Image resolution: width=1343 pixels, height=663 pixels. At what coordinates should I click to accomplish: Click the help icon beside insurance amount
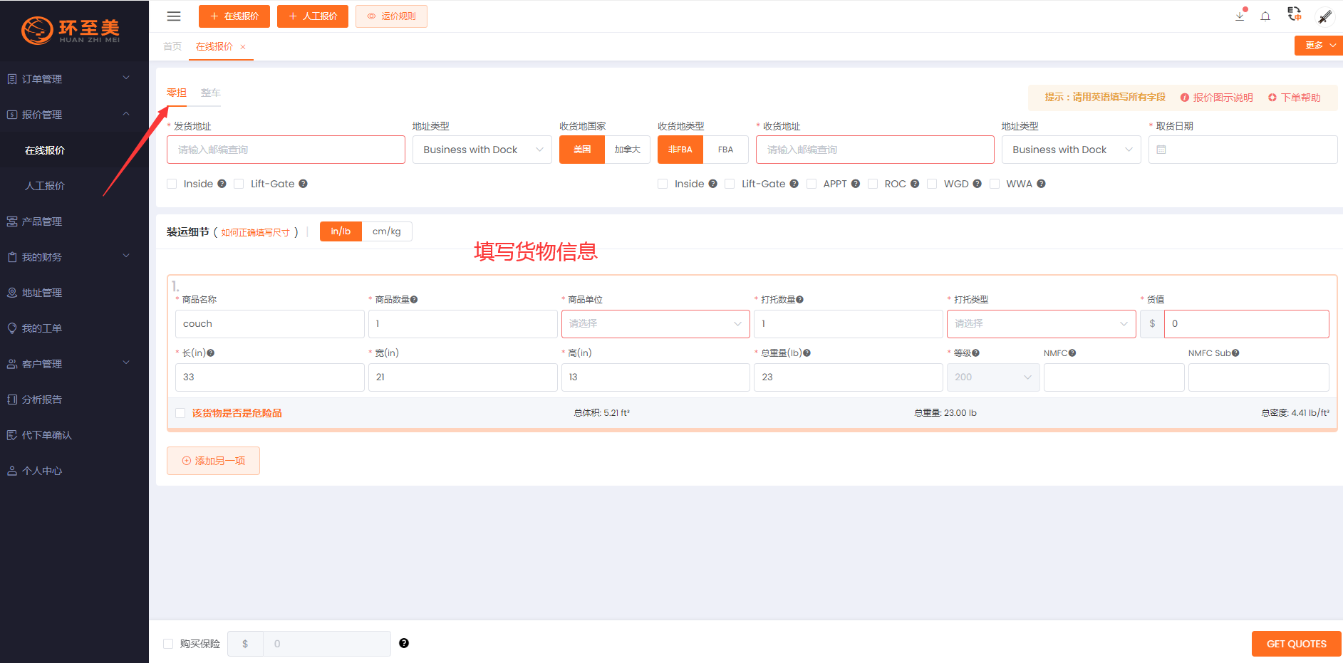[404, 643]
